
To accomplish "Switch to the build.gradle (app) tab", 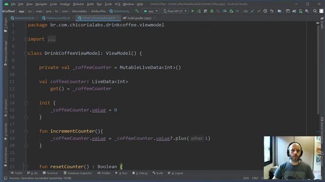I will click(x=139, y=18).
